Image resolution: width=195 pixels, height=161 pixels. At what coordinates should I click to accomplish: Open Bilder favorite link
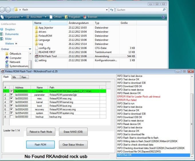[x=8, y=39]
